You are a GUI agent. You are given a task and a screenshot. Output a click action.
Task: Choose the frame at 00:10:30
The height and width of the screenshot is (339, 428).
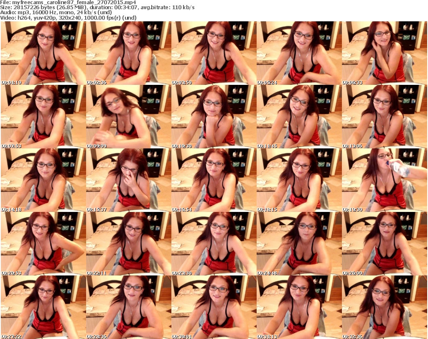tap(214, 117)
